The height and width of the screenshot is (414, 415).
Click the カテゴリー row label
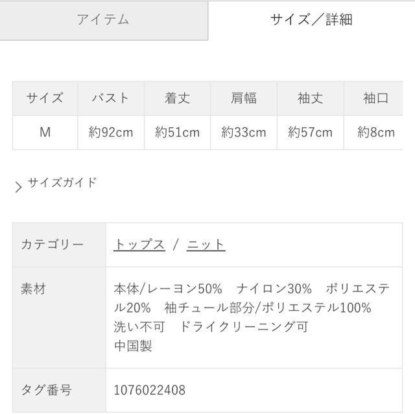(x=53, y=245)
